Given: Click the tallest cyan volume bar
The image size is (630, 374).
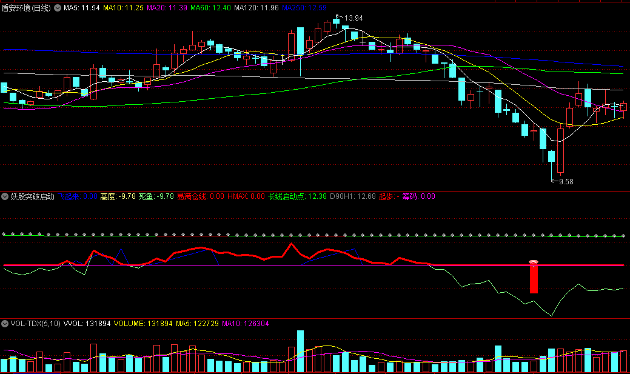Looking at the screenshot, I should click(x=300, y=351).
